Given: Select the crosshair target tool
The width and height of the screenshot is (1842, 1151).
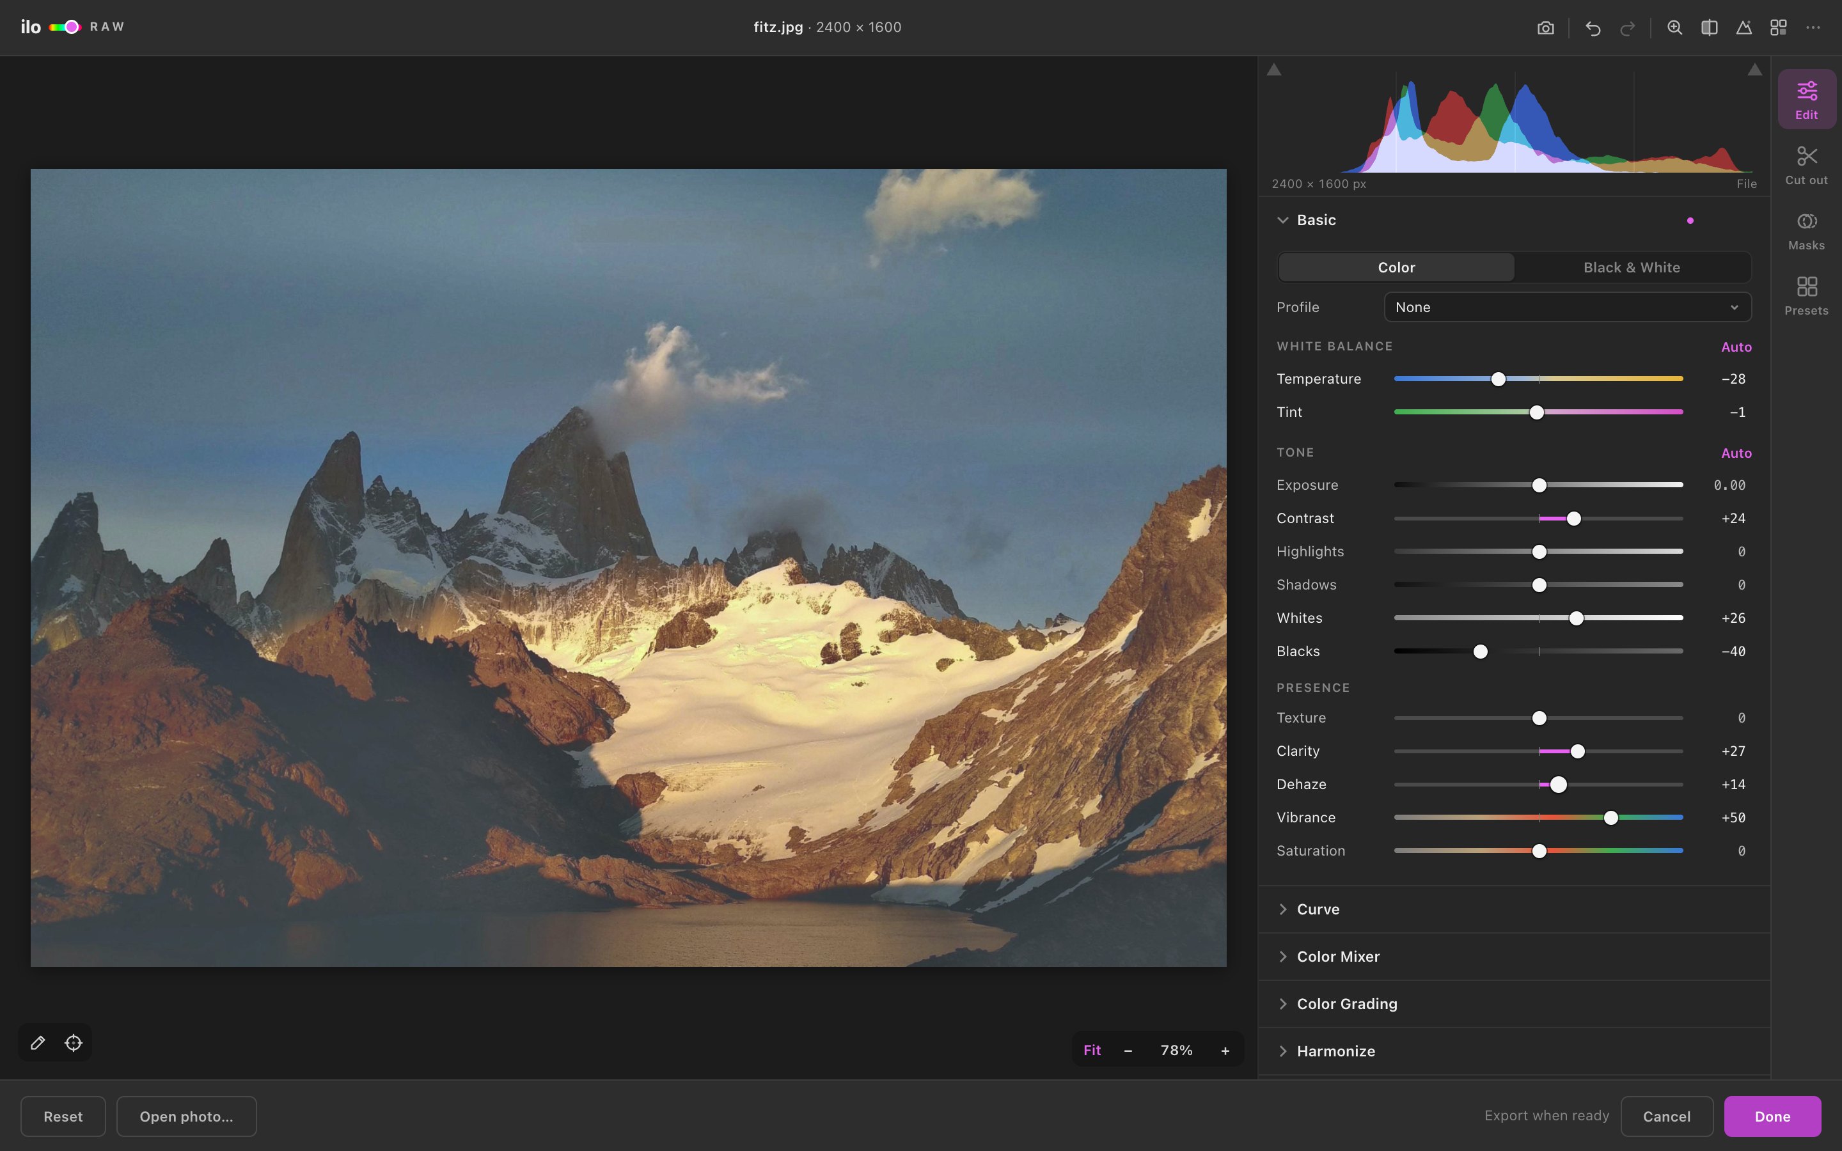Looking at the screenshot, I should [x=73, y=1043].
